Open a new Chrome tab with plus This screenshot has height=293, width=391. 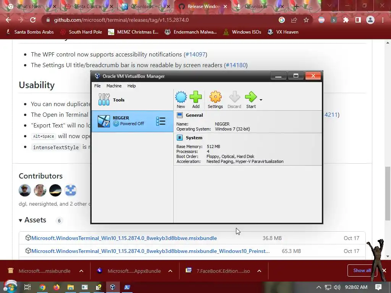point(296,7)
